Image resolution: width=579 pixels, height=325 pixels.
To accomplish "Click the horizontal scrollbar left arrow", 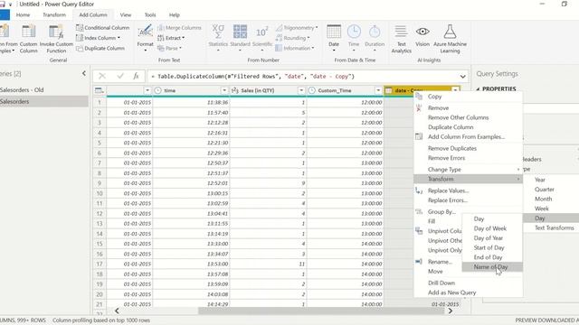I will [x=117, y=311].
